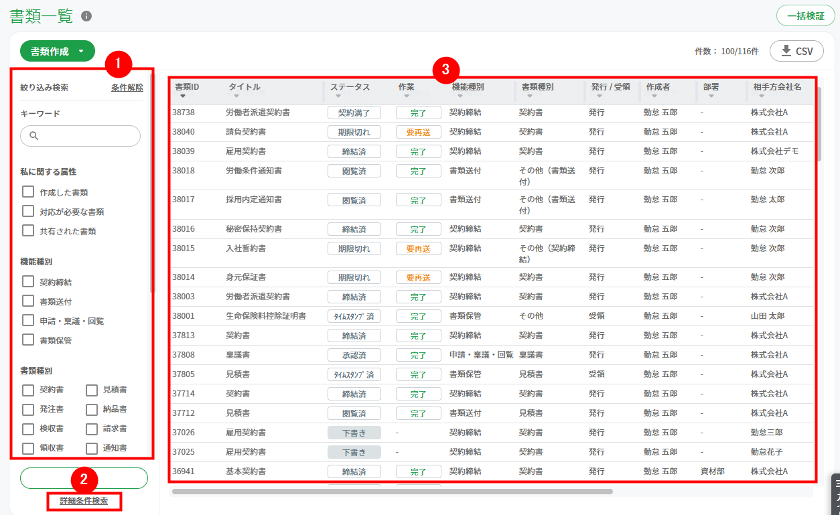Image resolution: width=840 pixels, height=515 pixels.
Task: Click タイムスタンプ済 status on row 38001
Action: pos(354,315)
